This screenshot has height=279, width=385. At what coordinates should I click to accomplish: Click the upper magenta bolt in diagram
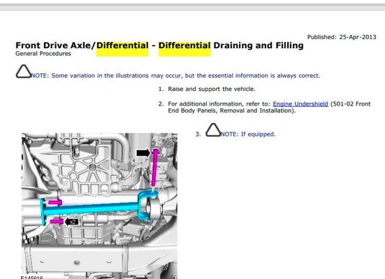[55, 203]
